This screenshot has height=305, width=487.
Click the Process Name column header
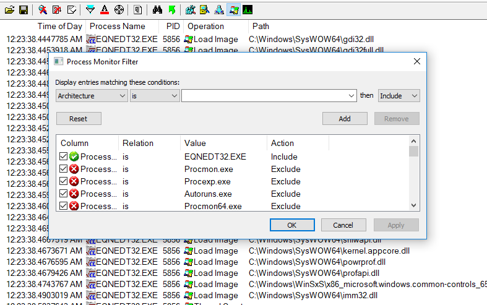tap(118, 26)
